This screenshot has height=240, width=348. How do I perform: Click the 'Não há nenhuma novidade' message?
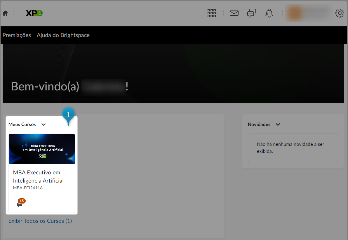[x=290, y=148]
